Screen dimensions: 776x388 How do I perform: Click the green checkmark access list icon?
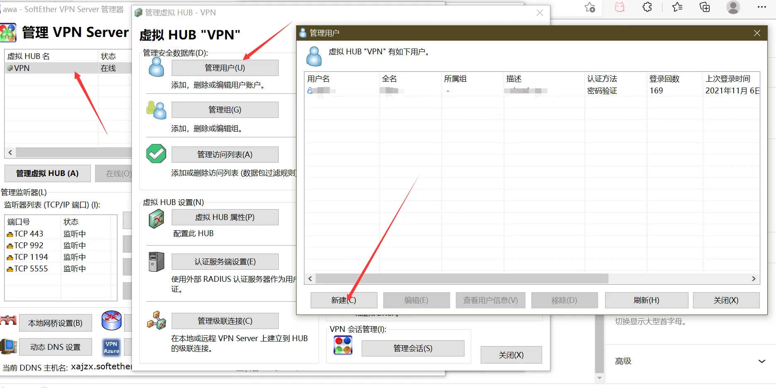[156, 154]
